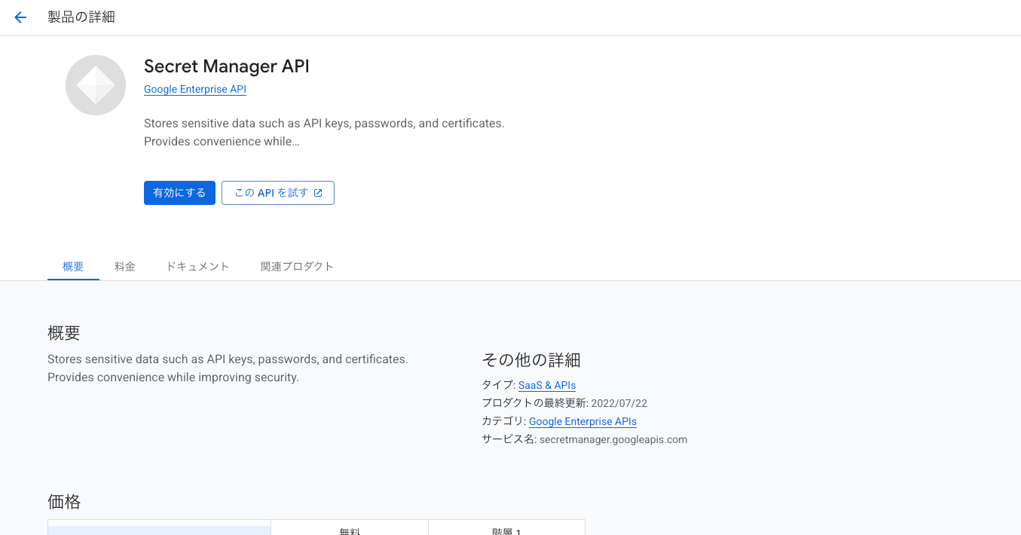This screenshot has height=535, width=1021.
Task: Click the その他の詳細 heading
Action: pos(531,360)
